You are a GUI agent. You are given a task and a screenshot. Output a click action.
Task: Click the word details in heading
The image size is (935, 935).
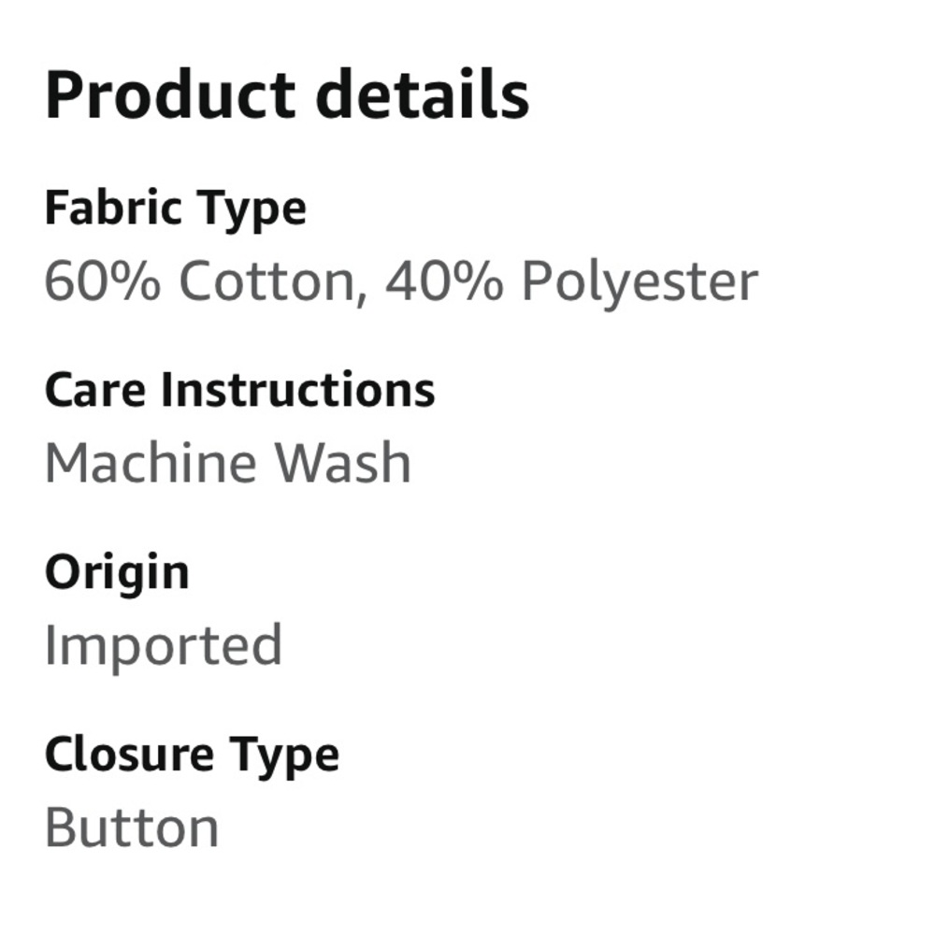pos(422,94)
